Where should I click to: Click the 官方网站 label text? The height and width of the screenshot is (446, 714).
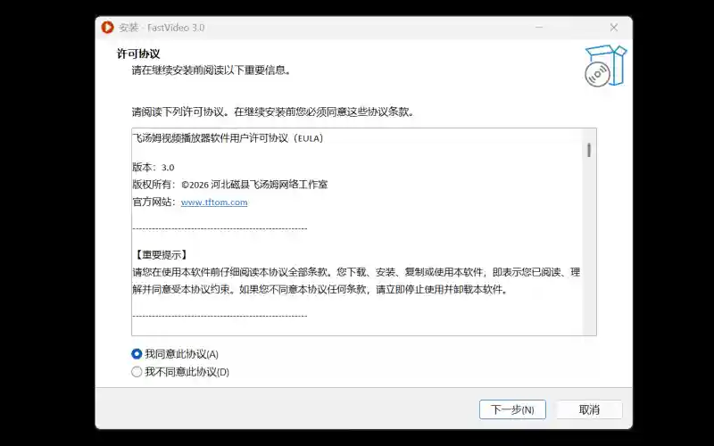click(x=154, y=202)
